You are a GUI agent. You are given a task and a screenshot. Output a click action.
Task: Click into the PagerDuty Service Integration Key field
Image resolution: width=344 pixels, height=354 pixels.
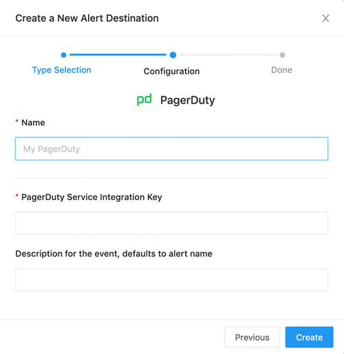(171, 223)
